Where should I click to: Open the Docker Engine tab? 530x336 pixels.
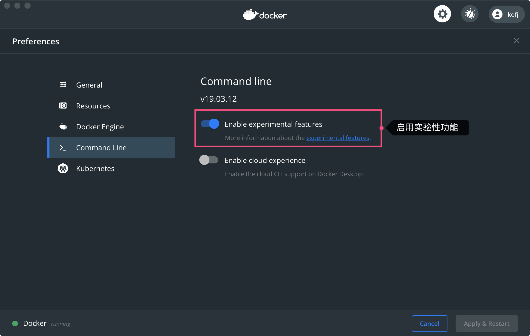click(x=111, y=127)
